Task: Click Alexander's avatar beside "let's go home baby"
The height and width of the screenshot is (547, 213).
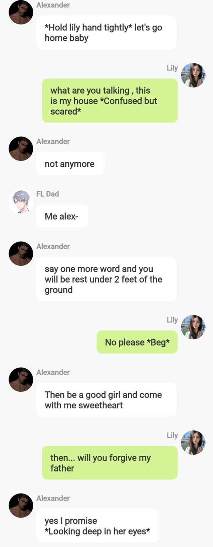Action: (x=21, y=12)
